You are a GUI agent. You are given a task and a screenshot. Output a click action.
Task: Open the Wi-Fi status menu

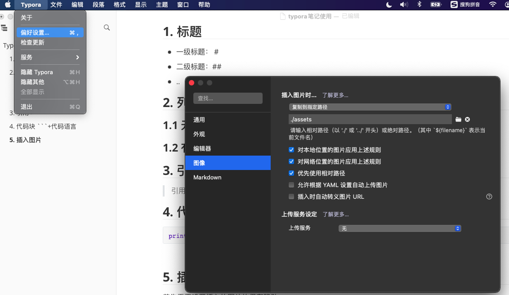coord(492,4)
